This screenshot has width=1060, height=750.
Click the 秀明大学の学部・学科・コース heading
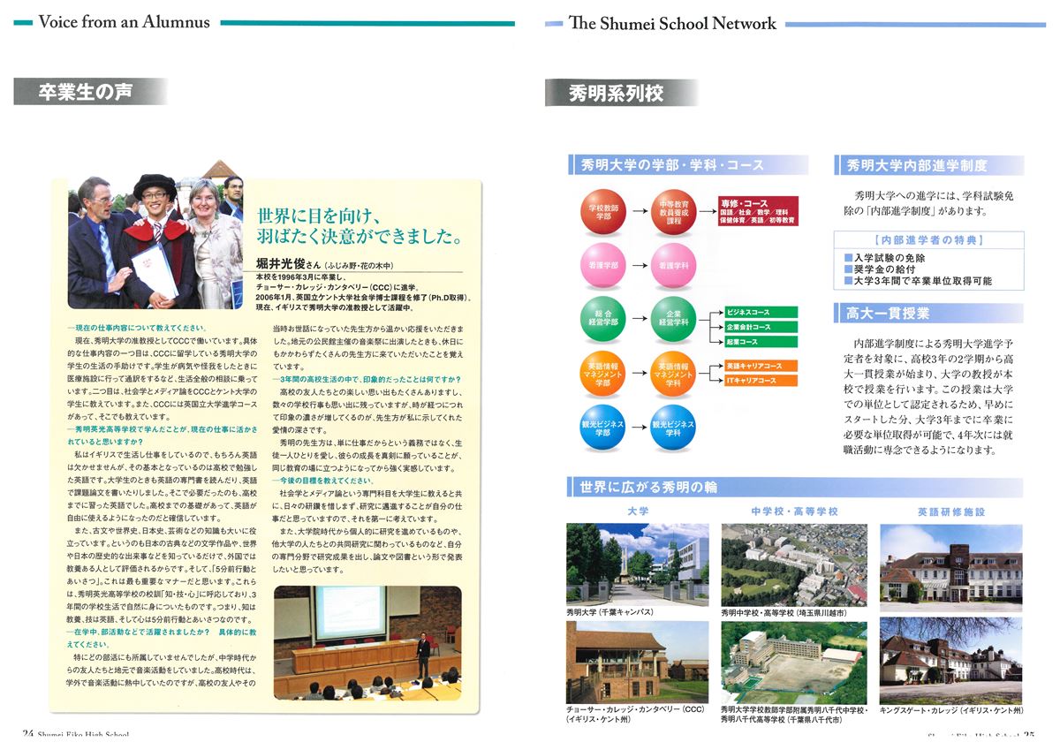click(x=672, y=165)
